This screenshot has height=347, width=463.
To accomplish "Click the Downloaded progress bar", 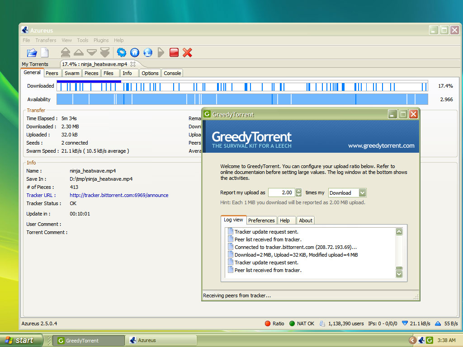I will tap(242, 86).
